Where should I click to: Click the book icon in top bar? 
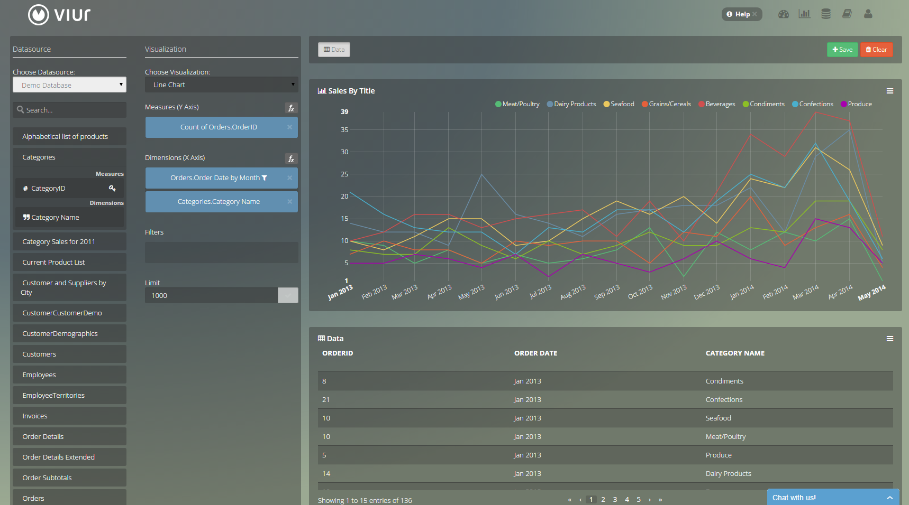pyautogui.click(x=847, y=14)
